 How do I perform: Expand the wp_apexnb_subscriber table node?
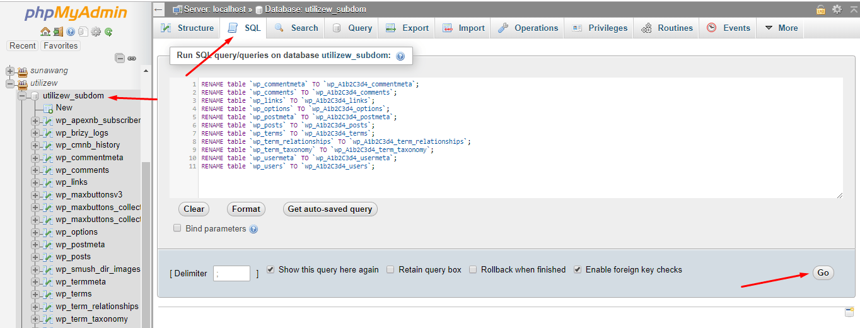click(35, 120)
